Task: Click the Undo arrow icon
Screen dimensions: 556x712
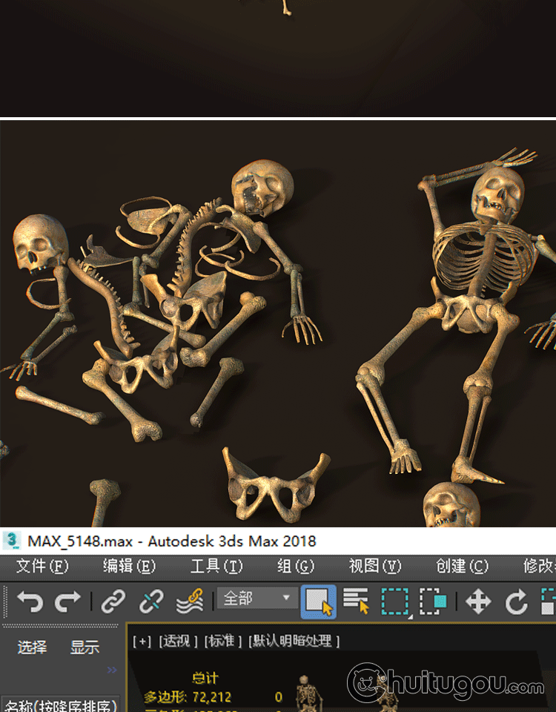Action: pos(30,601)
